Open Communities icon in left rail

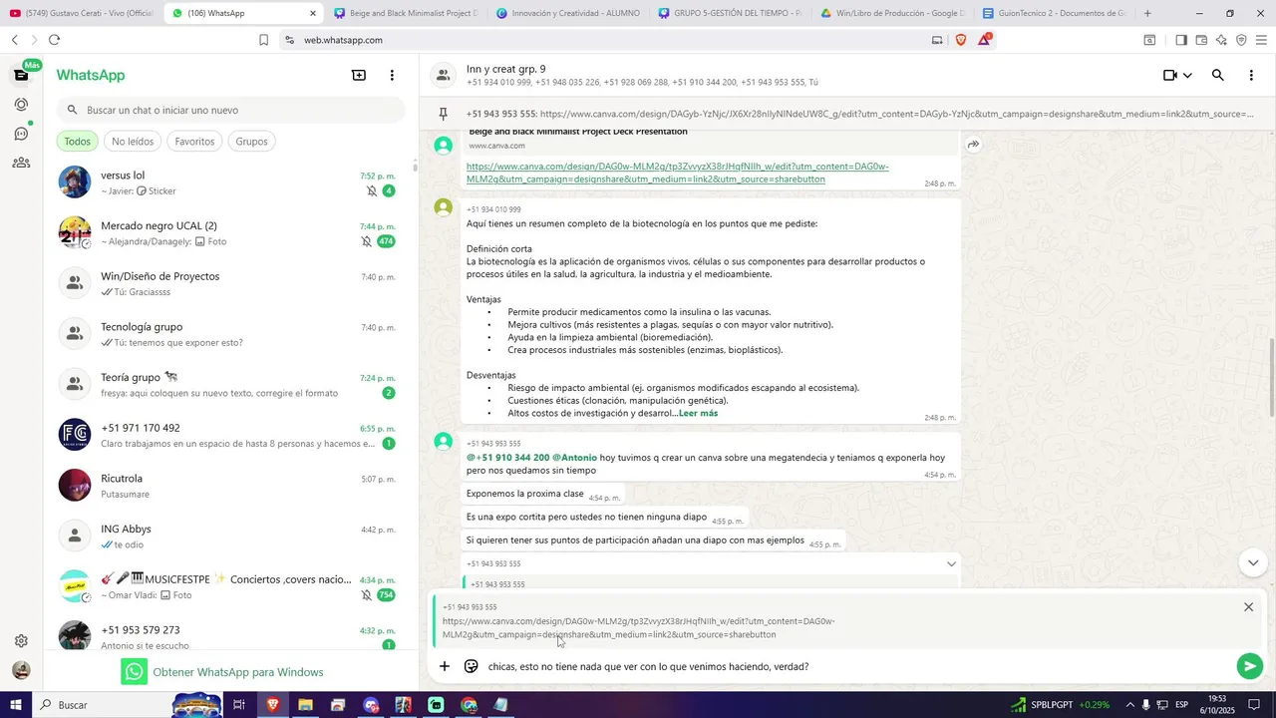tap(21, 162)
